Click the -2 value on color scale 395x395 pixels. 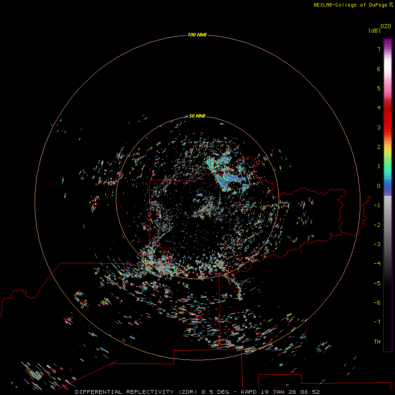377,225
